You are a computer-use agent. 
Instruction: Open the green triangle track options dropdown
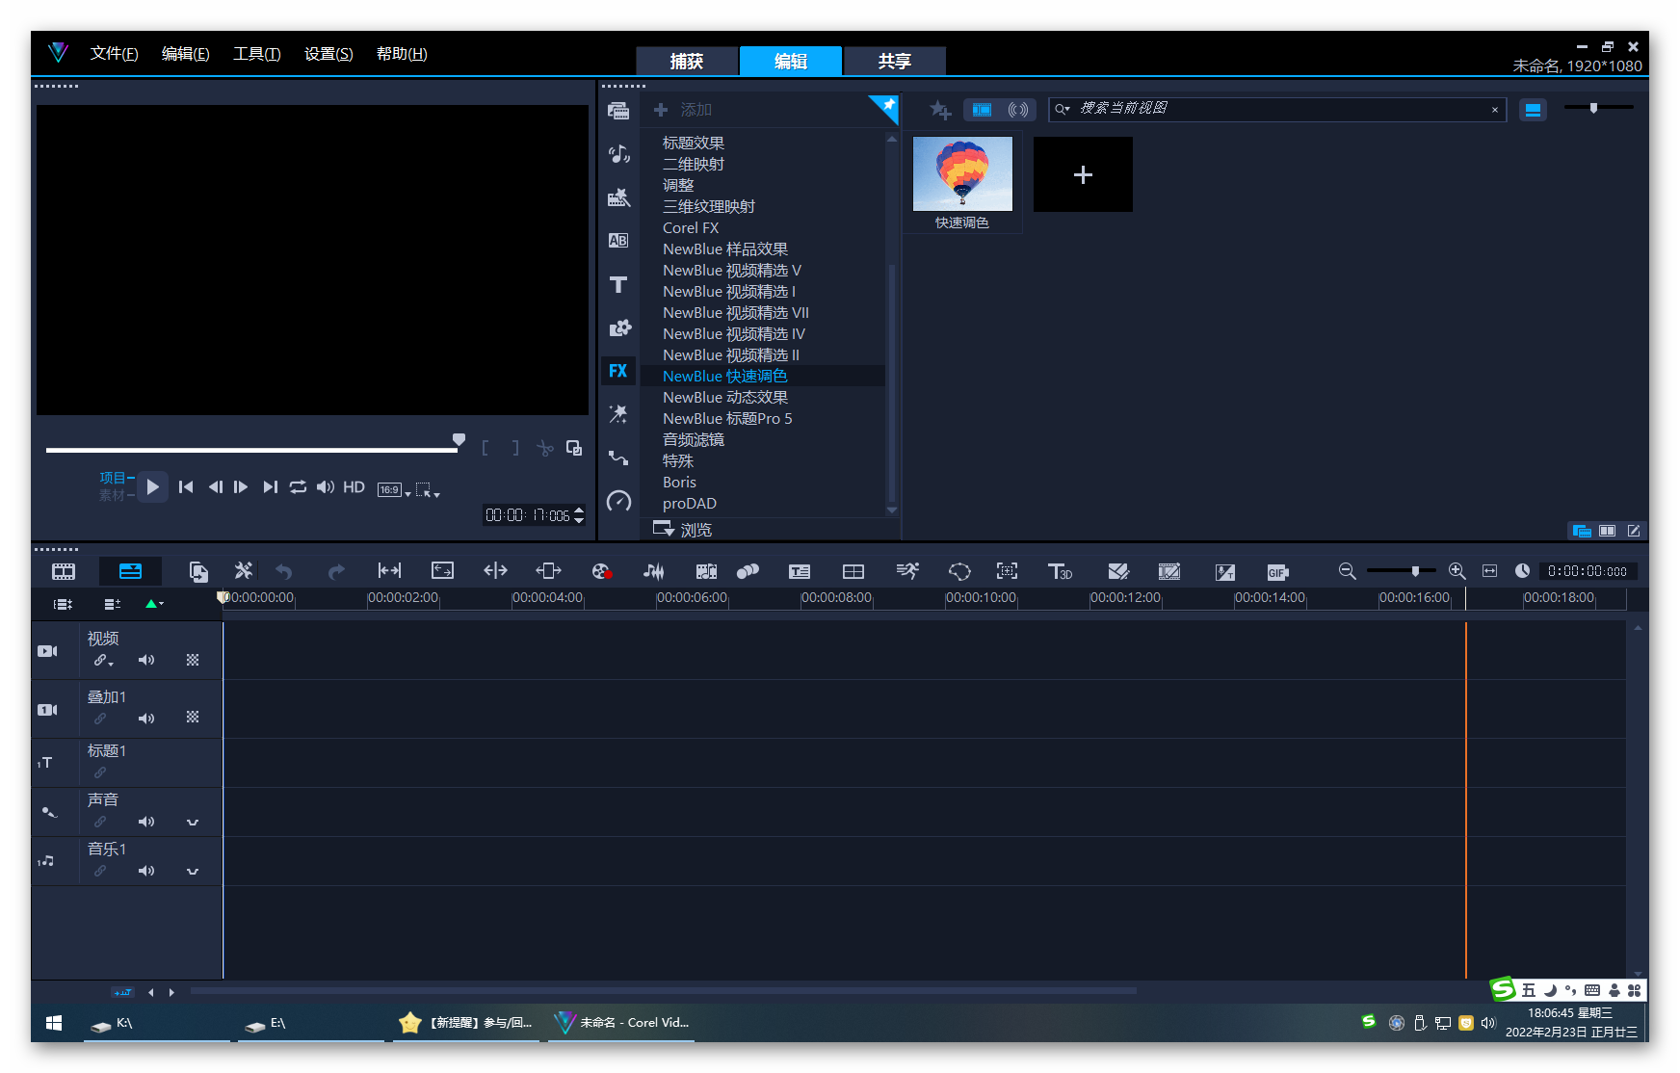(x=154, y=604)
